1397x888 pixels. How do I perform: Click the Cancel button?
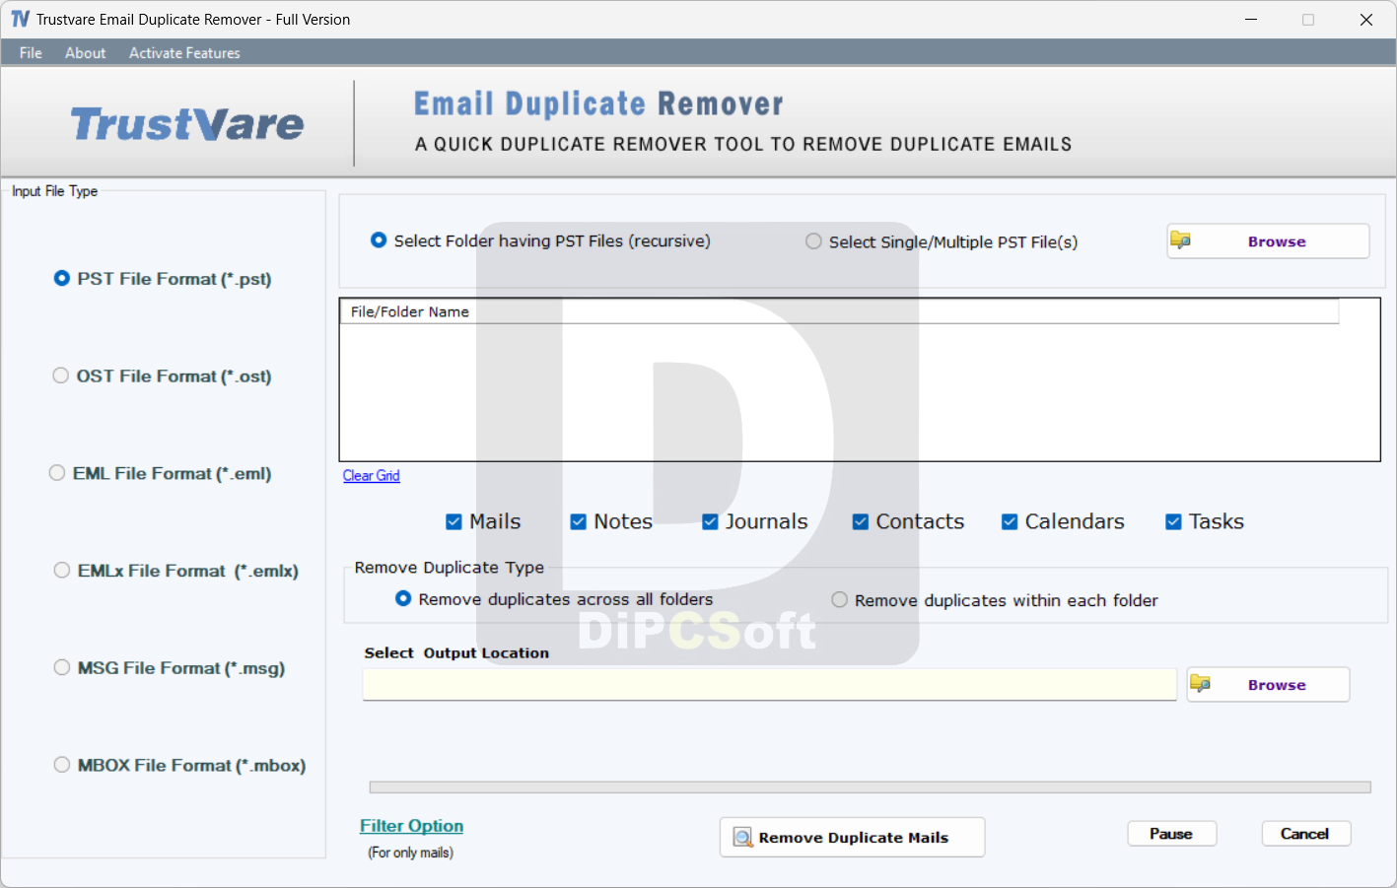[1305, 834]
